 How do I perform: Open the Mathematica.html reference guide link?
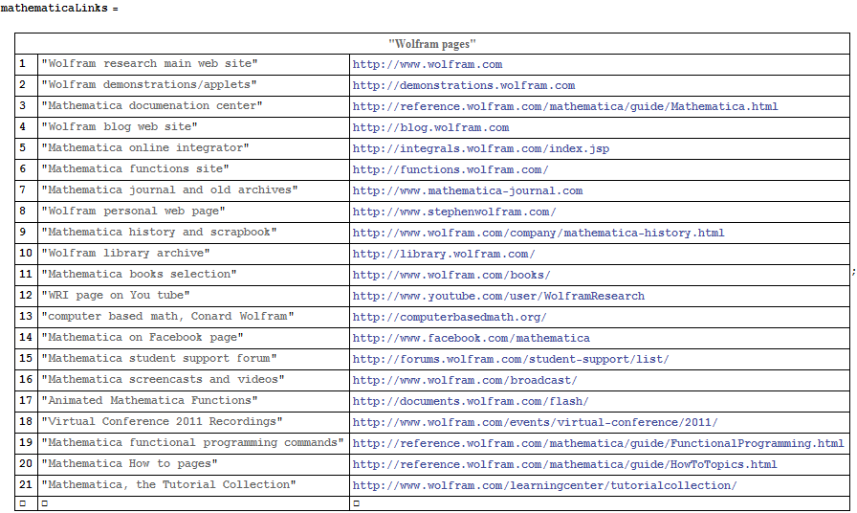(565, 106)
